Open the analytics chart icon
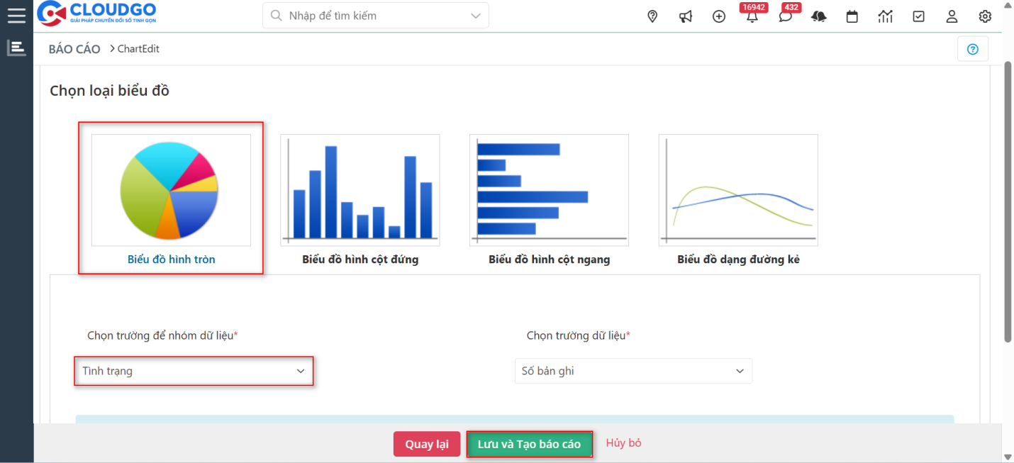The image size is (1014, 463). point(885,16)
